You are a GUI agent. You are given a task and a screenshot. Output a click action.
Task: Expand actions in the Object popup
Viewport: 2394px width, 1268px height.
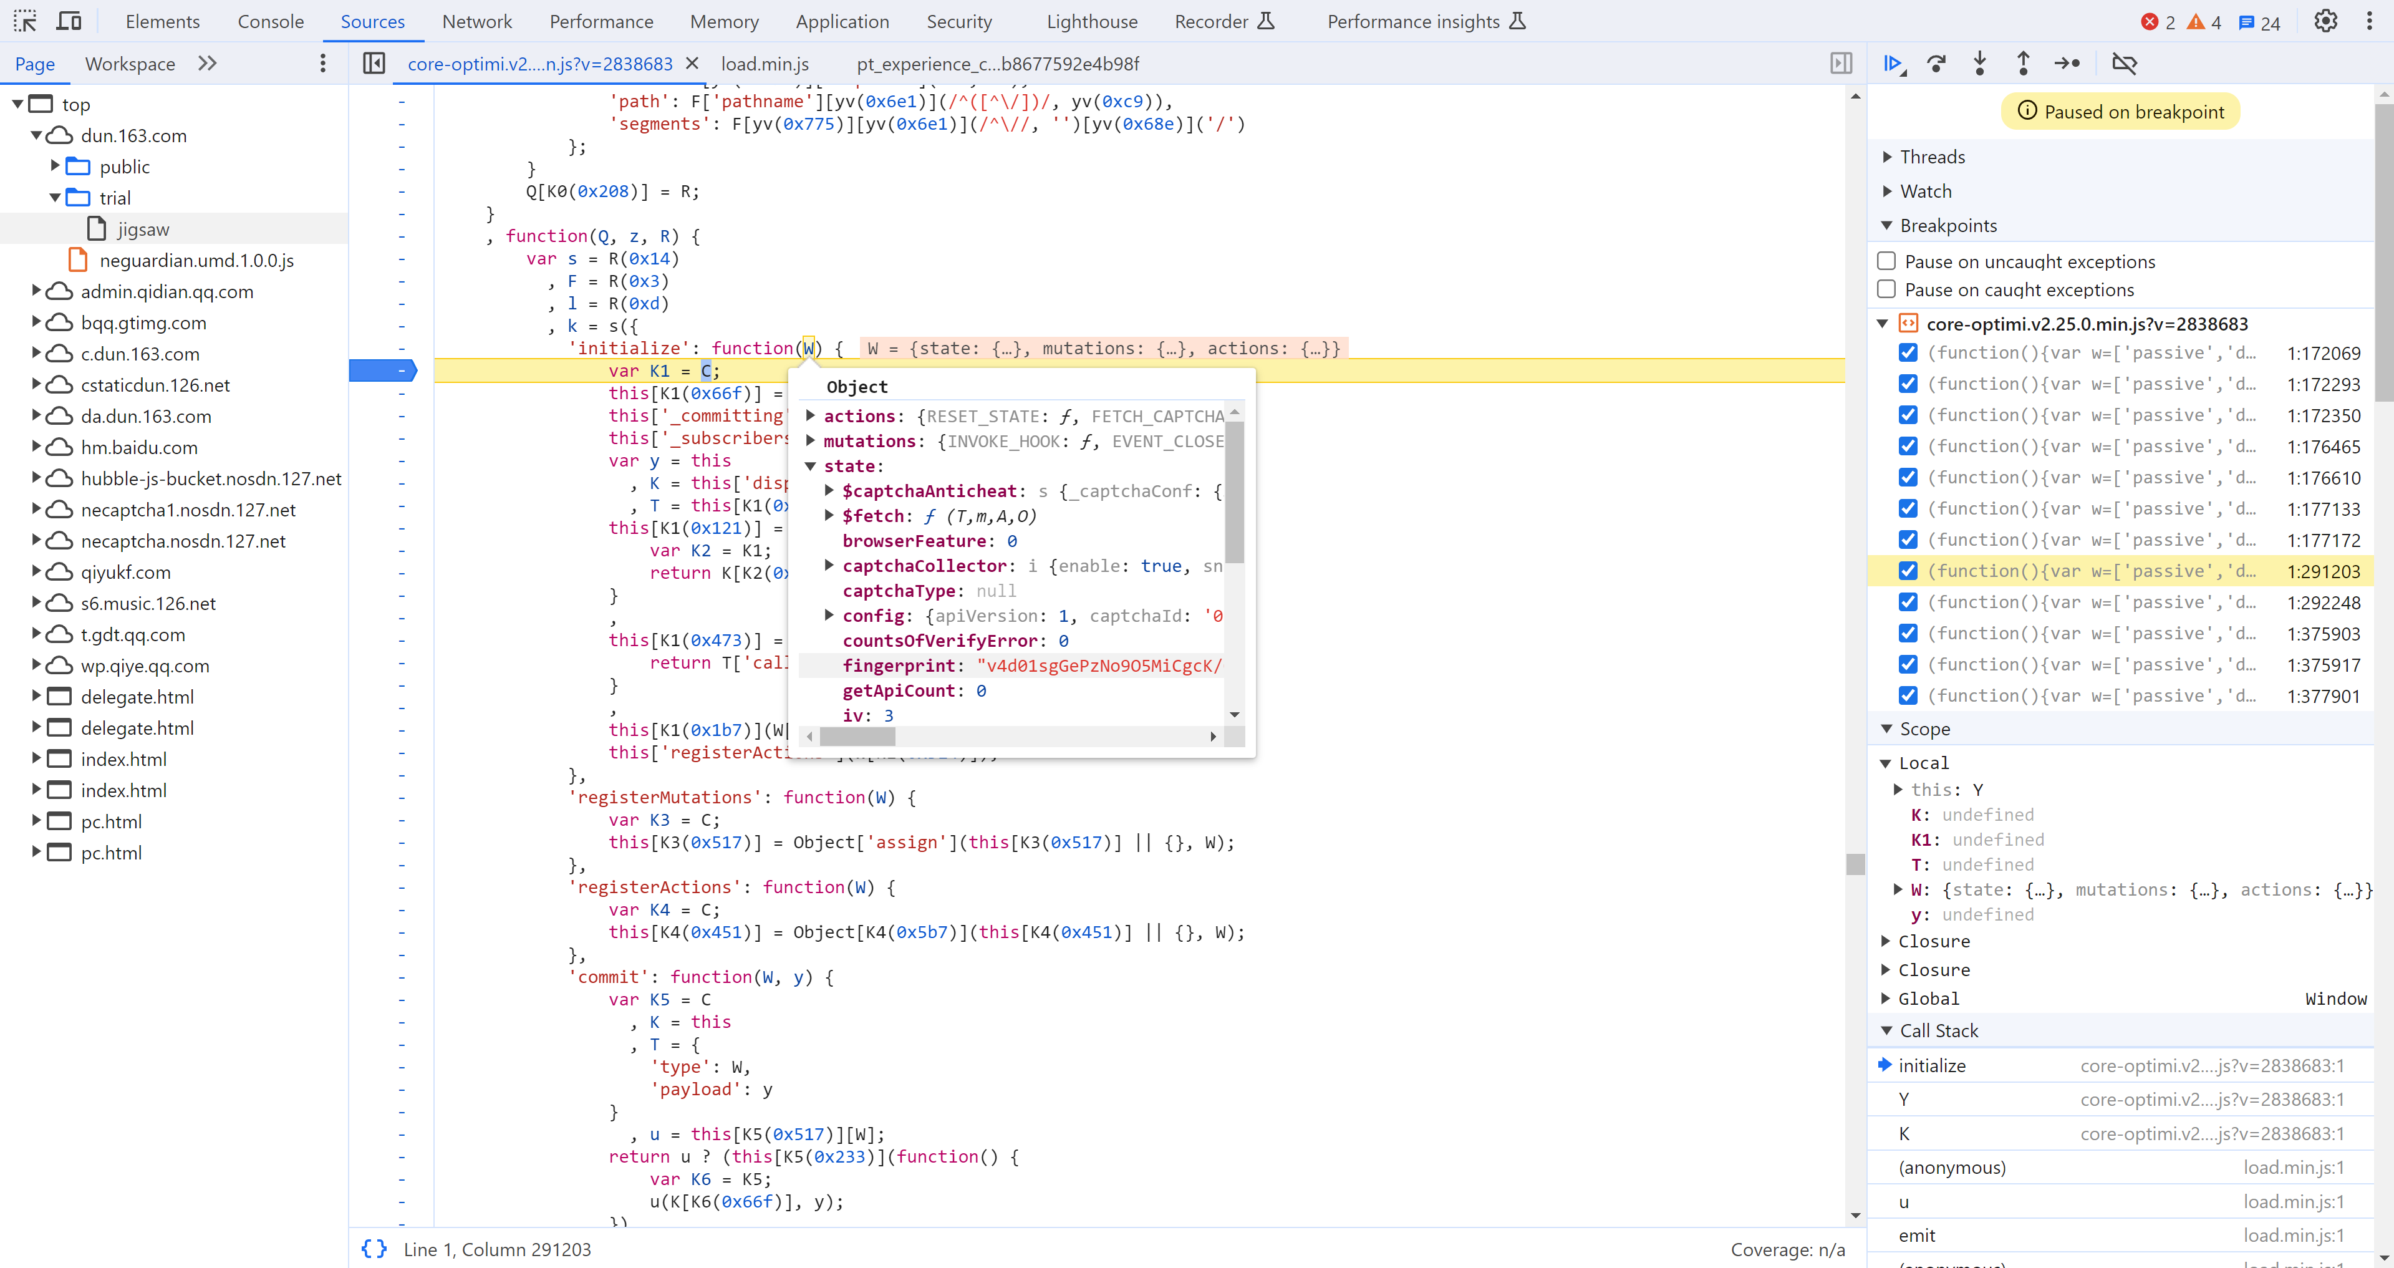click(811, 415)
